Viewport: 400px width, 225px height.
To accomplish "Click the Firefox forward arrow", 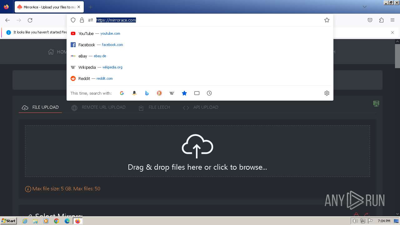I will (x=19, y=20).
